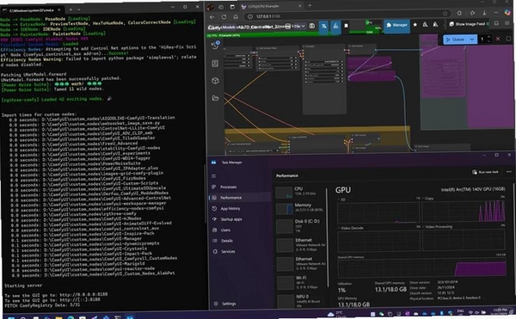Open the 3D graph engine dropdown
Image resolution: width=516 pixels, height=319 pixels.
tap(341, 199)
